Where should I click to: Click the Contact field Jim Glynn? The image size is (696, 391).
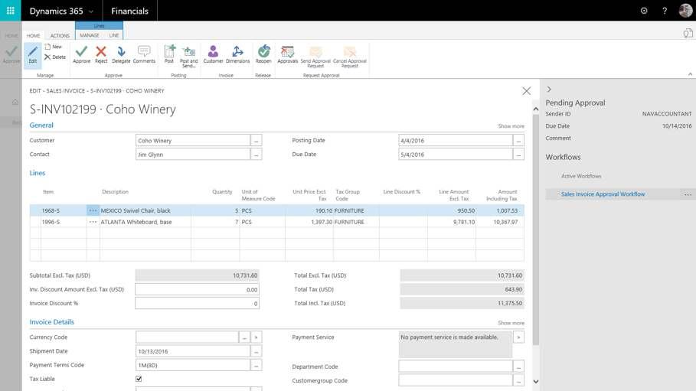[x=193, y=155]
